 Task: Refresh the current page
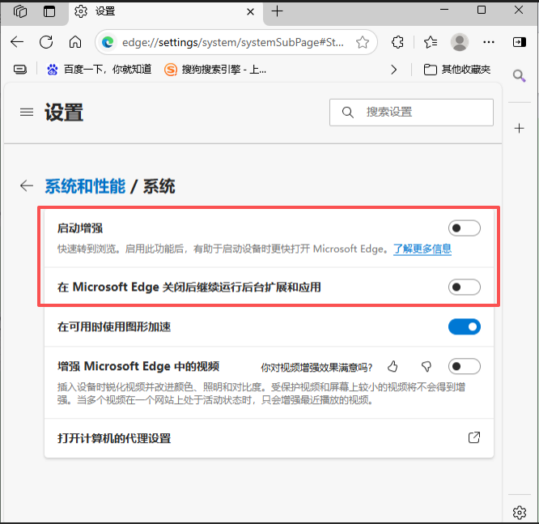click(46, 42)
